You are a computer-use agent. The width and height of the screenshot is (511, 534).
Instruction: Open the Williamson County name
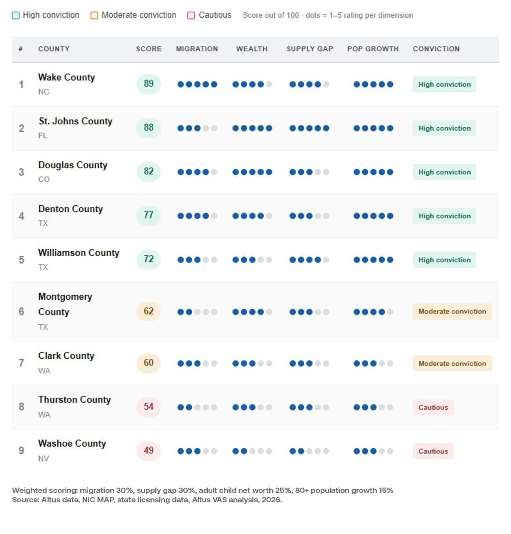[x=78, y=253]
